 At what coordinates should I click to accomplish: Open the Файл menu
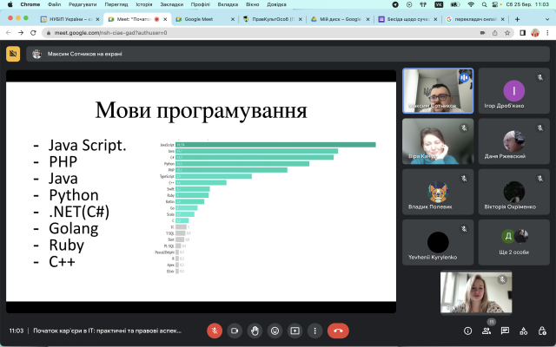[x=54, y=4]
